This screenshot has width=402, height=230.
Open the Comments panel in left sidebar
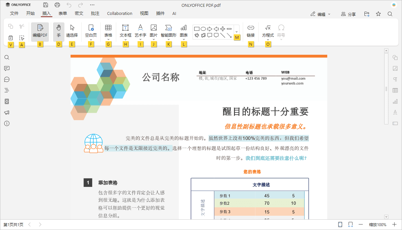pos(7,68)
